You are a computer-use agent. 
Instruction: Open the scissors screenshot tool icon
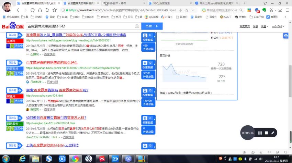click(x=271, y=10)
